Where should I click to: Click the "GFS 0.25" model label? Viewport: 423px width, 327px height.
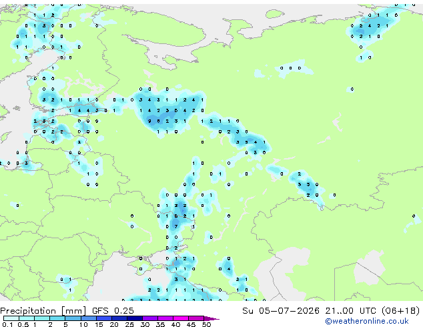point(113,310)
